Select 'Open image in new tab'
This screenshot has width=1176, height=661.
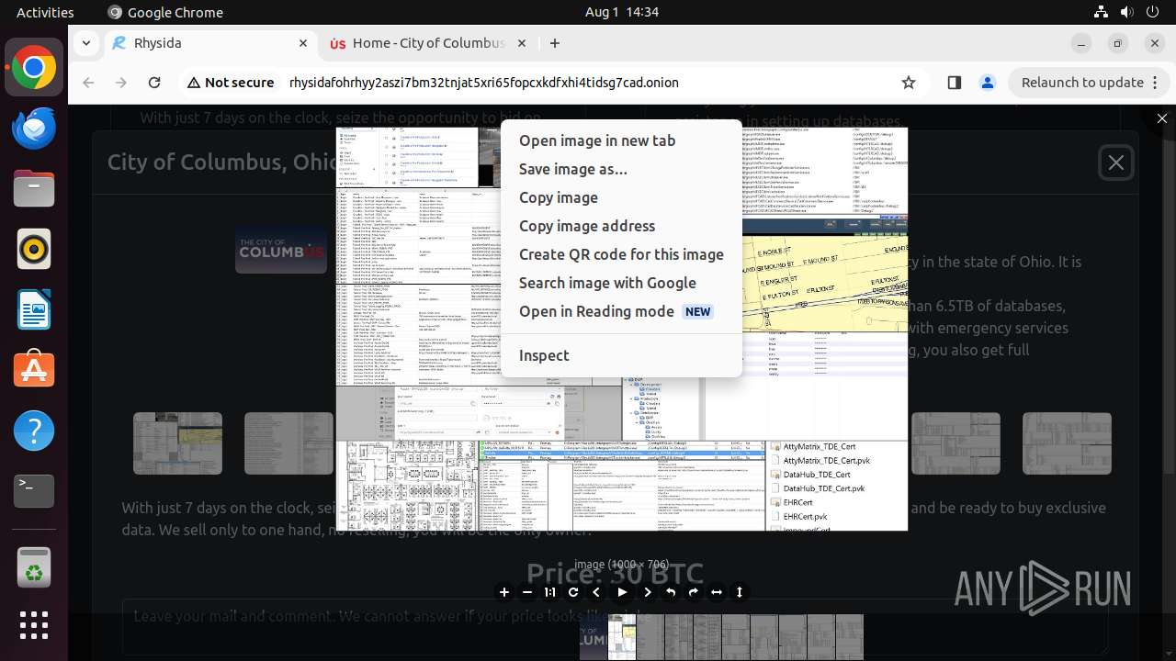621,140
